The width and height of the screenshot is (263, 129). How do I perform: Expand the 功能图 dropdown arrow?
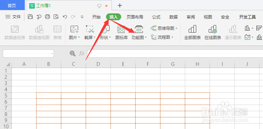146,38
